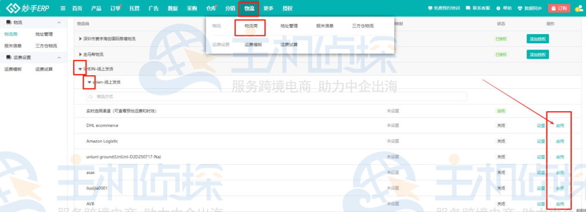Click the green 启用 status badge
The height and width of the screenshot is (212, 586).
click(501, 111)
